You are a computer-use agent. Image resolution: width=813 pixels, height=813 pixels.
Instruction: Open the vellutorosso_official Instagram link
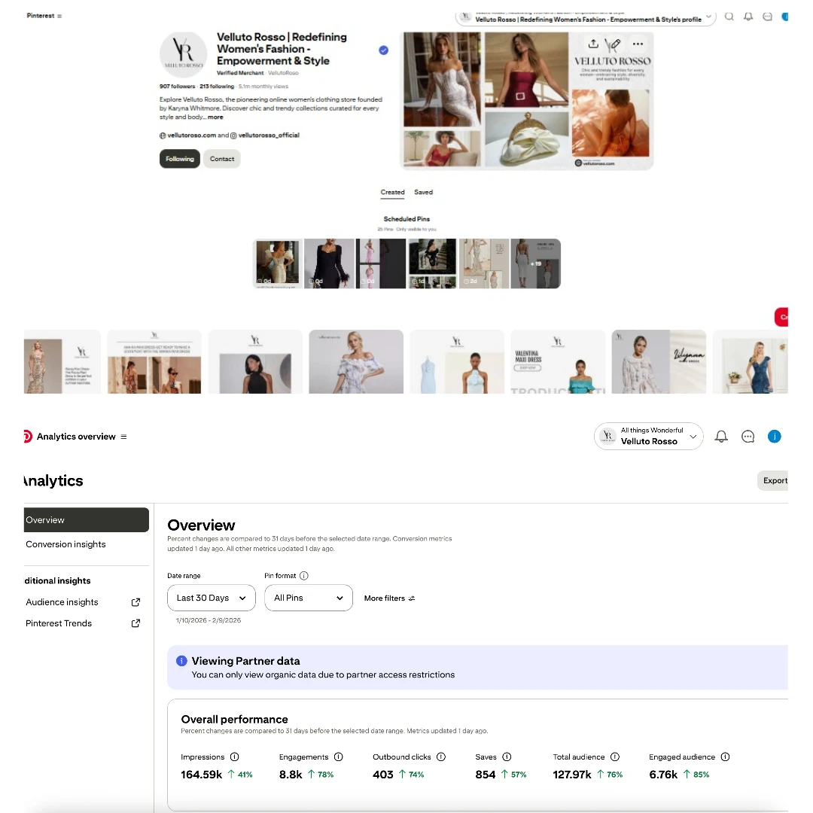[269, 135]
